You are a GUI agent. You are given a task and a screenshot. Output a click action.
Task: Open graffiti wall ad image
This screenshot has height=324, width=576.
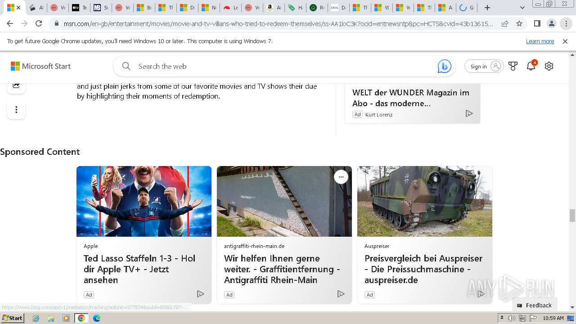coord(284,201)
